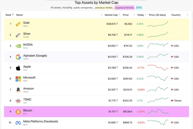Select the Bitcoin coin icon
Screen dimensions: 193x129
(18, 112)
